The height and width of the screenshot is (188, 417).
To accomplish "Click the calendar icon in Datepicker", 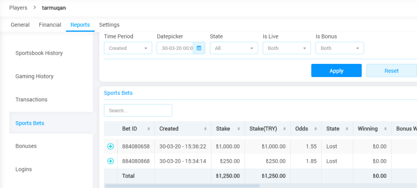I will click(x=199, y=48).
